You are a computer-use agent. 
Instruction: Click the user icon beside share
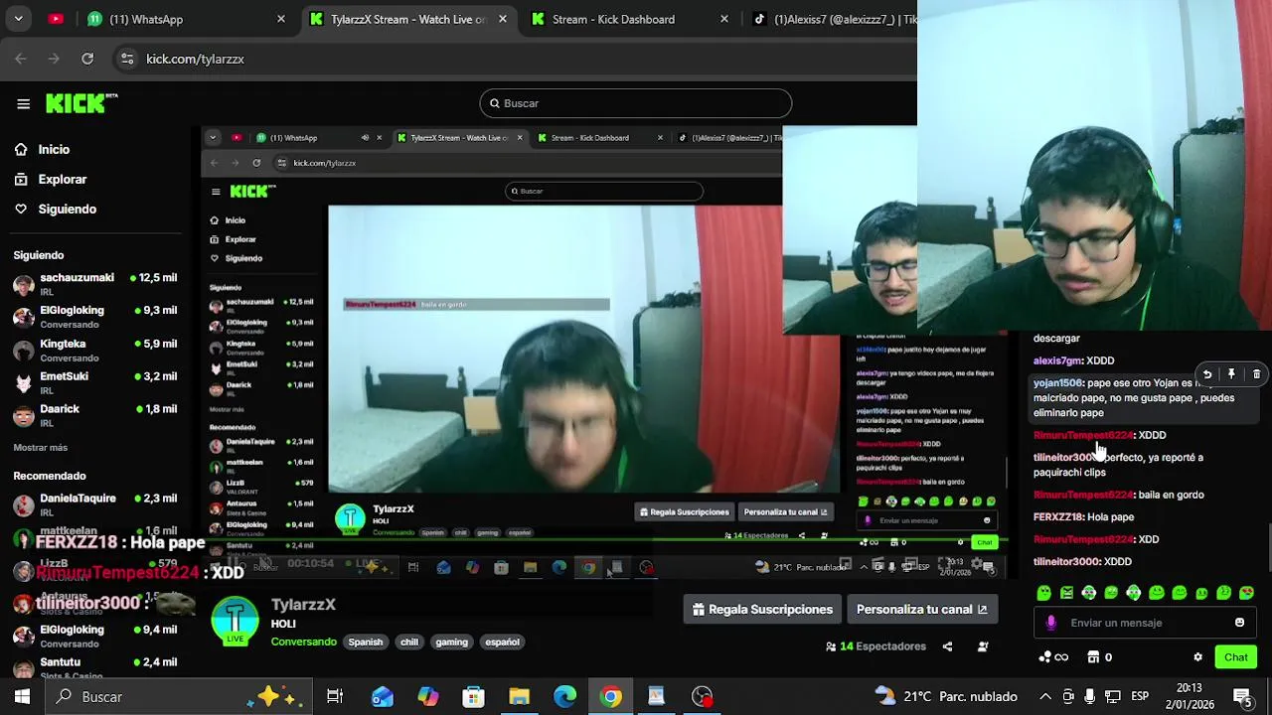(x=983, y=646)
